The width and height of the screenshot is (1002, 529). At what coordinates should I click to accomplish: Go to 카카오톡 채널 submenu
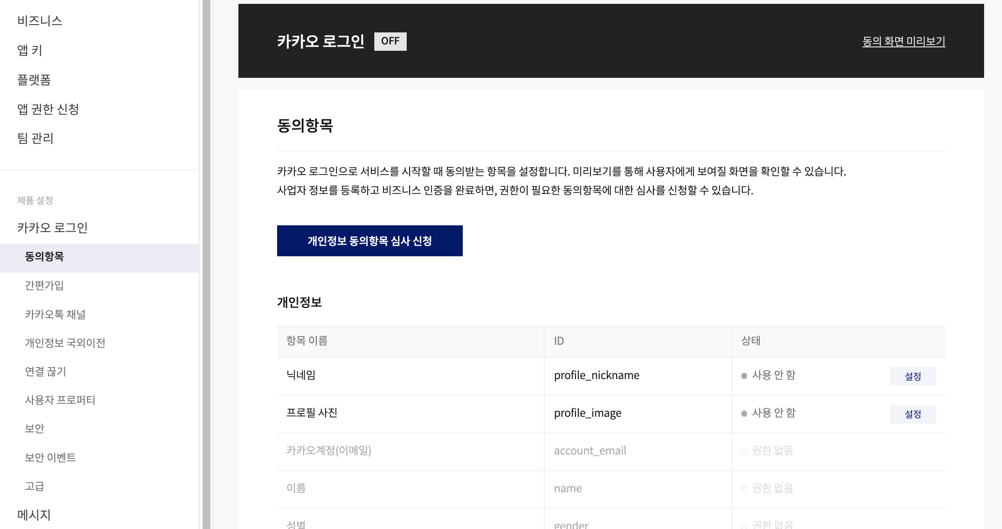click(x=55, y=314)
